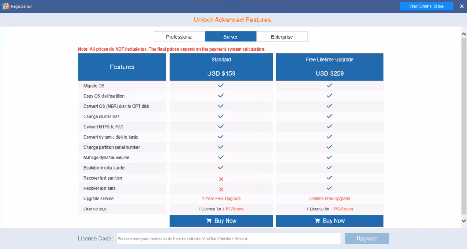Click the License Code input field

228,239
